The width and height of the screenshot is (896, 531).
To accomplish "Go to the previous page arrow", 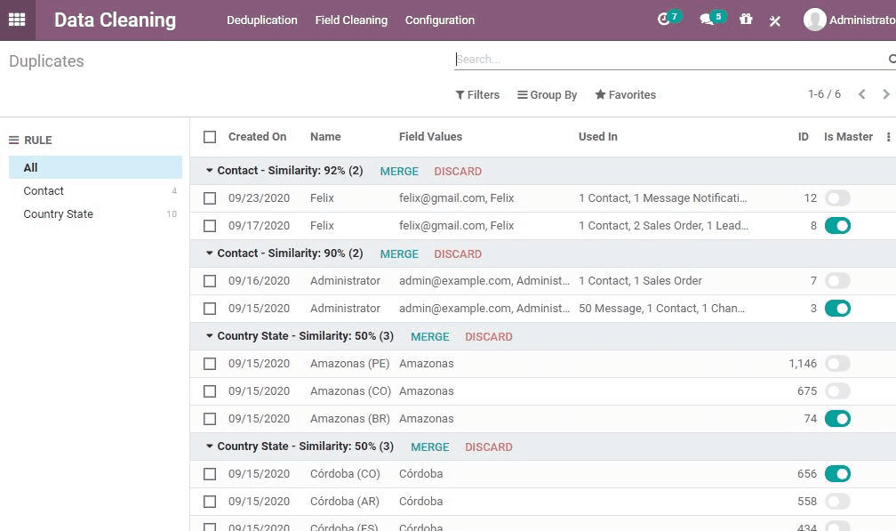I will (x=861, y=94).
